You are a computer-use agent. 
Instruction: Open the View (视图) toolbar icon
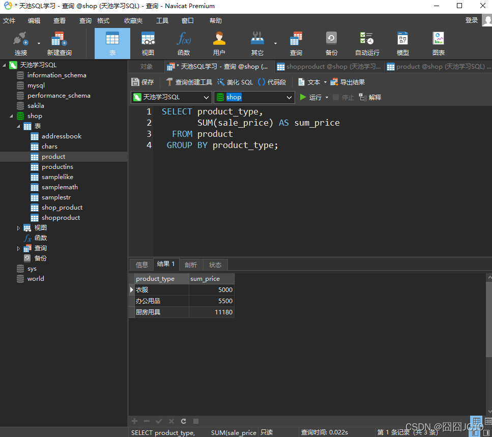(148, 43)
